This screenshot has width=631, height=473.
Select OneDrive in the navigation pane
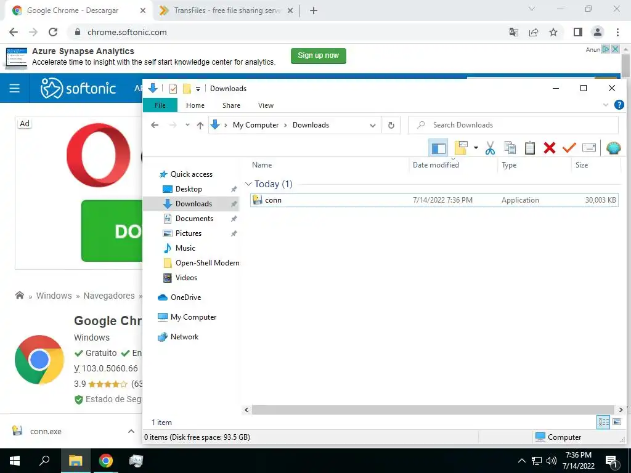click(185, 297)
